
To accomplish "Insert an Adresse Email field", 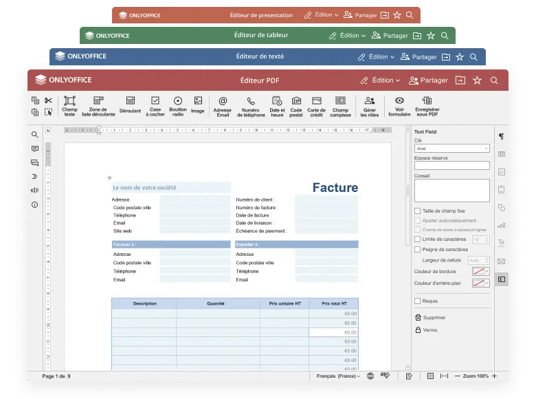I will 223,107.
